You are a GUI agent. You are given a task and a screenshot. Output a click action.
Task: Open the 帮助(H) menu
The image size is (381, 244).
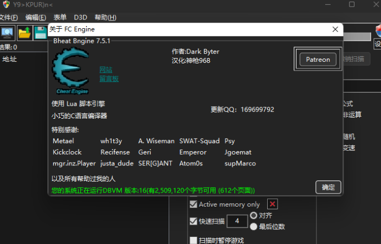click(106, 17)
